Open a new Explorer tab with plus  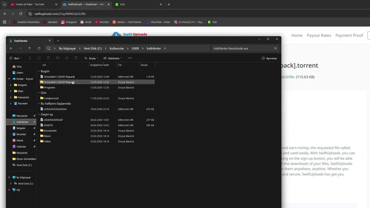58,41
